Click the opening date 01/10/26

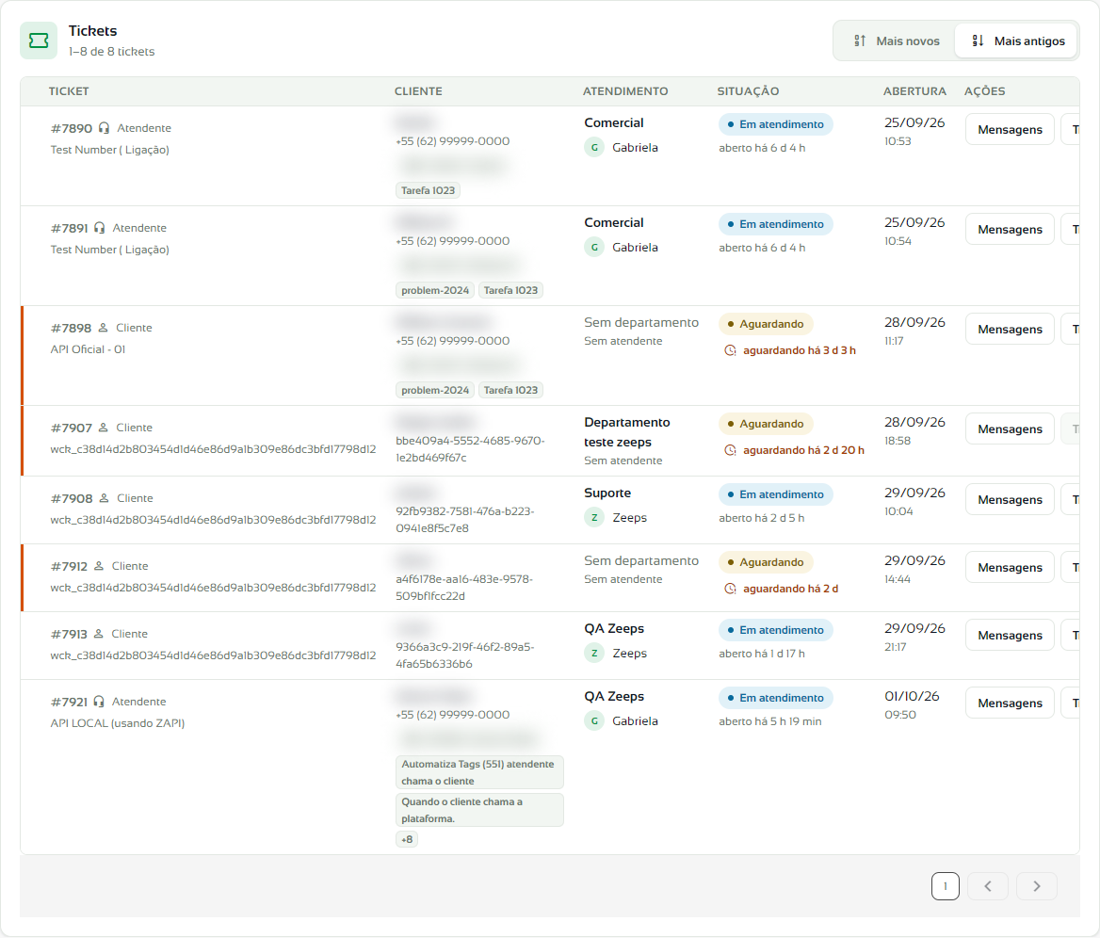click(x=912, y=696)
